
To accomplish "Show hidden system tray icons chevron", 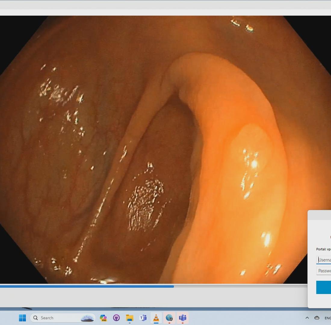I will click(x=307, y=318).
